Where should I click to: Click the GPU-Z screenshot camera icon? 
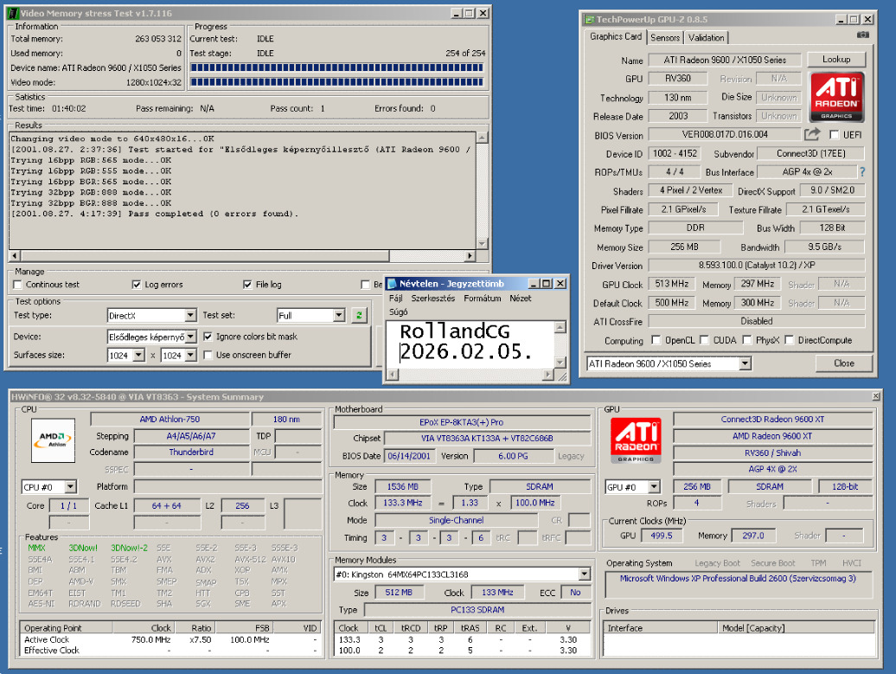pos(862,35)
